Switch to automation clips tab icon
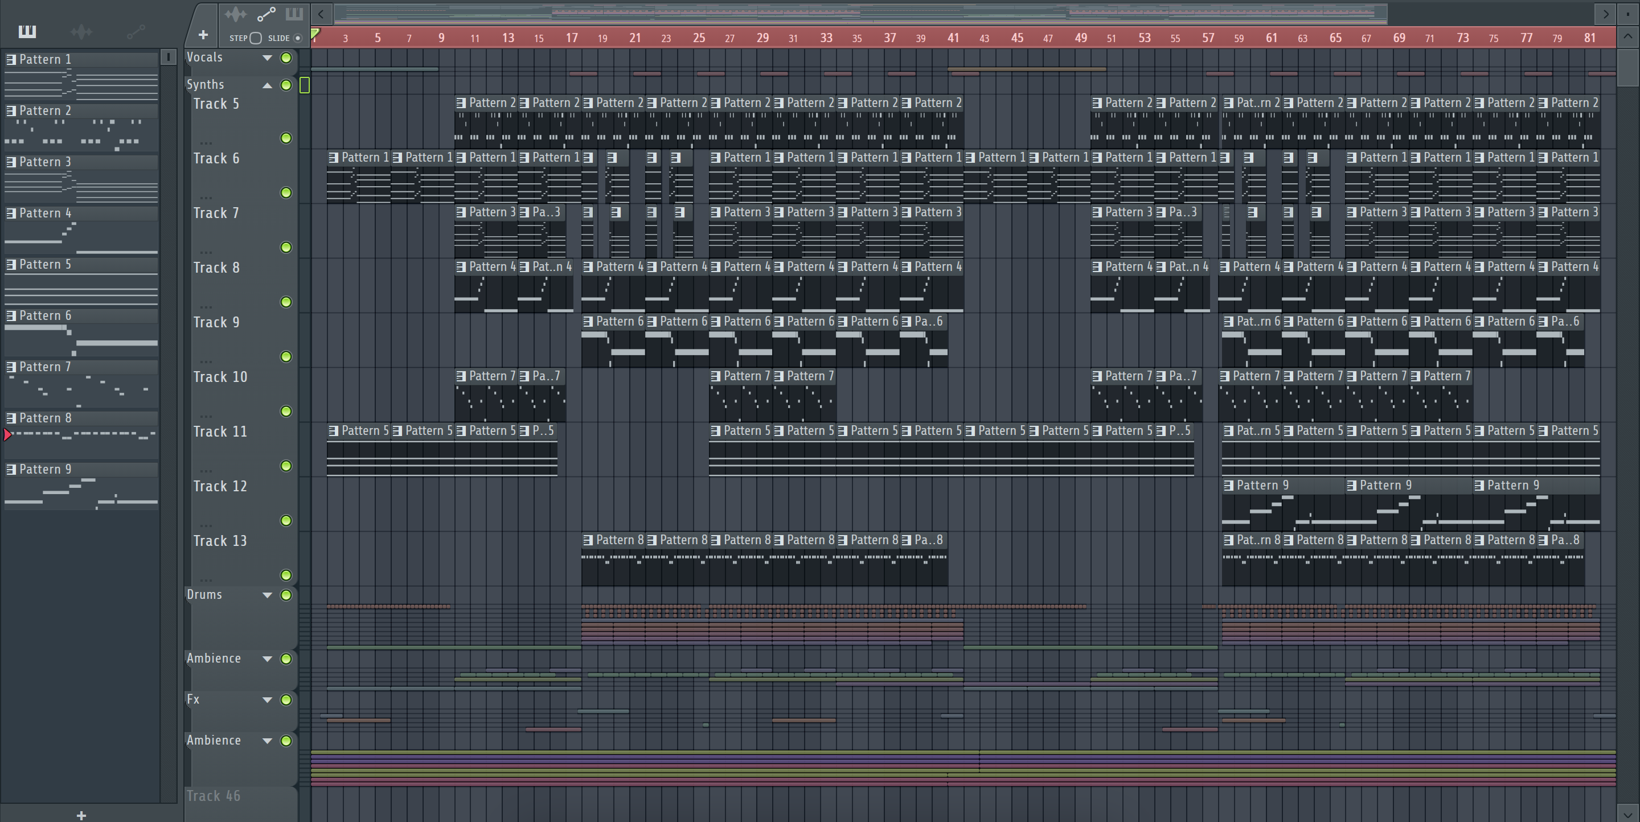 coord(266,14)
